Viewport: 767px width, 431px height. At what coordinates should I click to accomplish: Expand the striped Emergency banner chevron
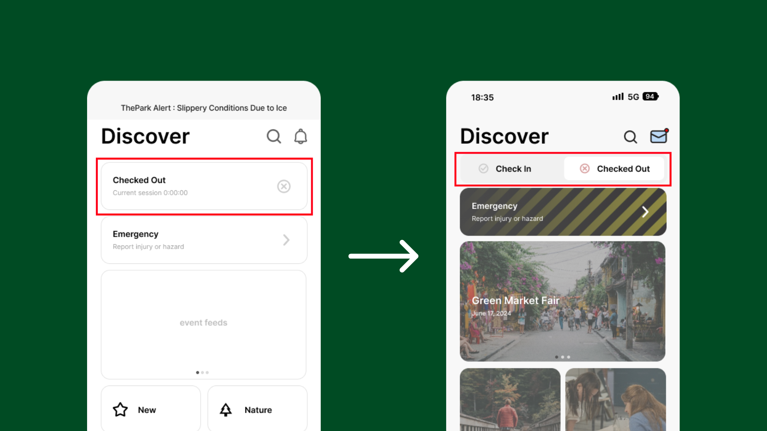[645, 212]
